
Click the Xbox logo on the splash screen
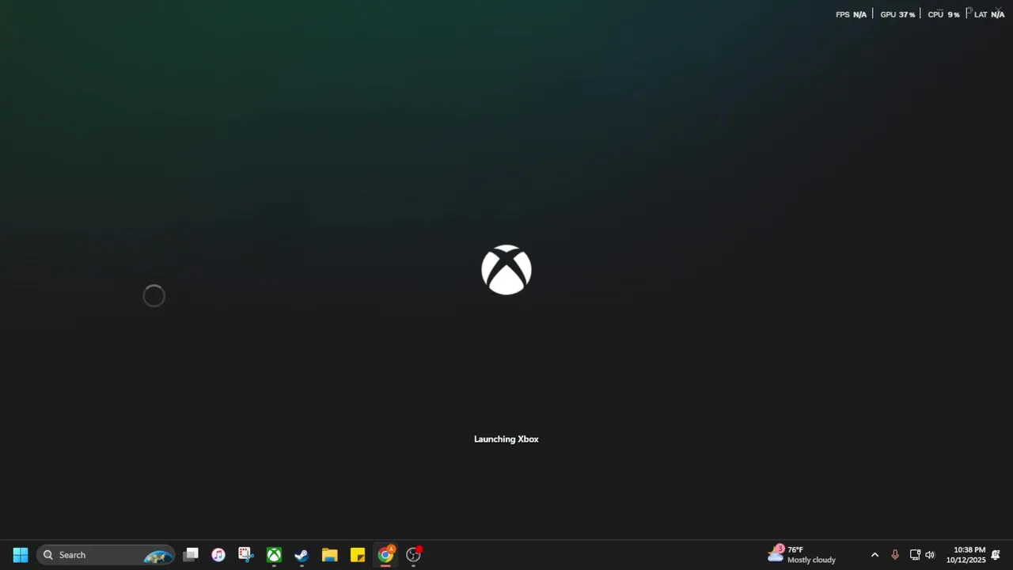click(x=506, y=270)
